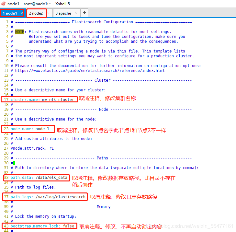
Task: Click the node.name setting on line 23
Action: (22, 129)
